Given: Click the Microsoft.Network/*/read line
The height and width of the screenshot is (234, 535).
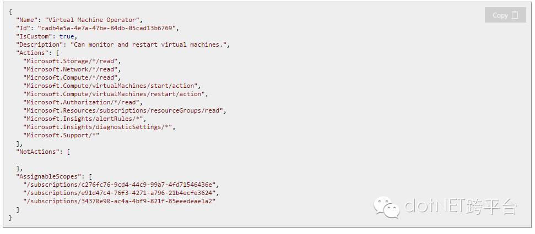Looking at the screenshot, I should point(72,69).
